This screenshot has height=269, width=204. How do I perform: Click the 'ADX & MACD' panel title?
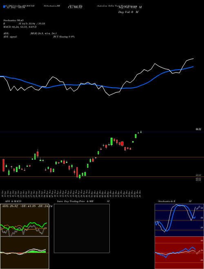coord(13,201)
